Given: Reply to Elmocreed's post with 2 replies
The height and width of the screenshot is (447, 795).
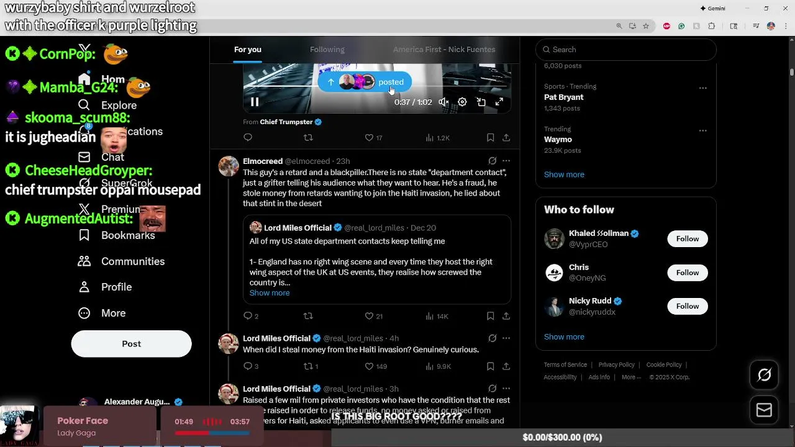Looking at the screenshot, I should [251, 316].
